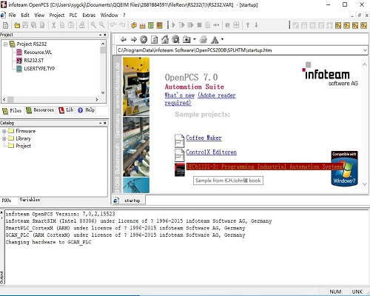The width and height of the screenshot is (370, 296).
Task: Switch to the Lib tab
Action: 66,110
